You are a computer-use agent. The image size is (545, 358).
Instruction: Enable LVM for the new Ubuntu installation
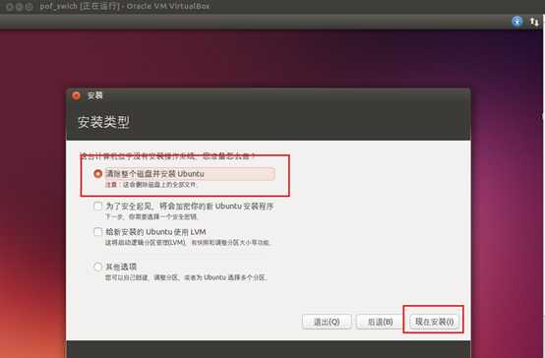pos(97,232)
